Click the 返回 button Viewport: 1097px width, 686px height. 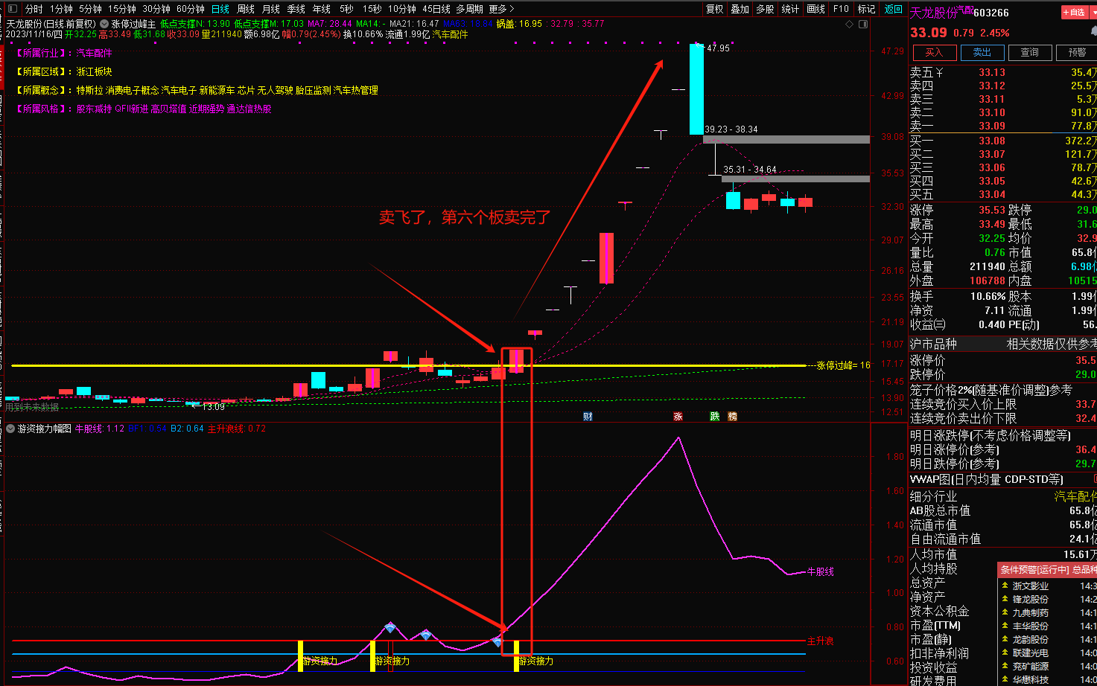[x=893, y=9]
